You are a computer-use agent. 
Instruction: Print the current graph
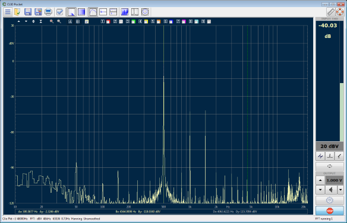pyautogui.click(x=48, y=12)
